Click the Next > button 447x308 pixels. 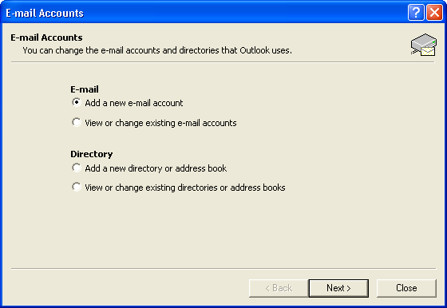(x=338, y=288)
